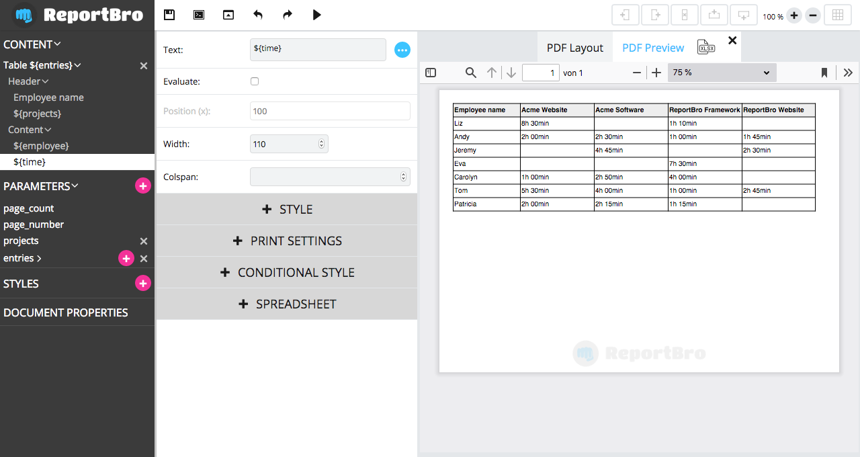Open the text parameter picker button
The image size is (860, 457).
(x=402, y=50)
